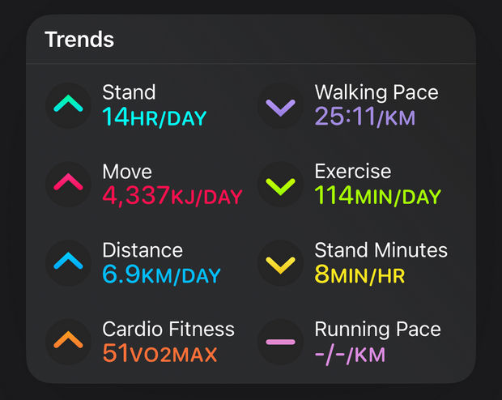Select the Distance trend label
Screen dimensions: 502x400
[x=143, y=250]
